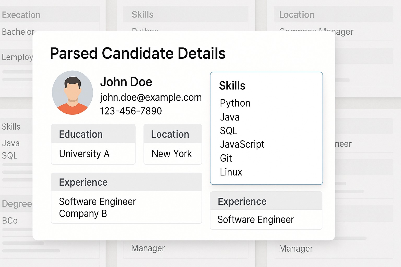This screenshot has height=267, width=401.
Task: Select JavaScript in the Skills list
Action: pyautogui.click(x=242, y=144)
